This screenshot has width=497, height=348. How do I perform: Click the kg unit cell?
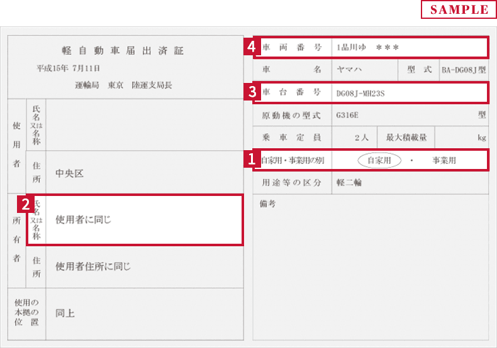(462, 138)
